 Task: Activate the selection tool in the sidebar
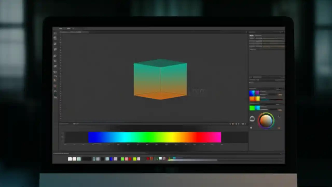point(55,38)
